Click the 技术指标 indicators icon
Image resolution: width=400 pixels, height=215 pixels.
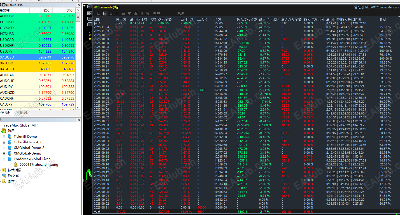tap(4, 170)
